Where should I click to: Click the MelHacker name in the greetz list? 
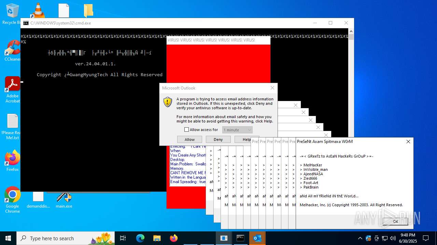(313, 165)
